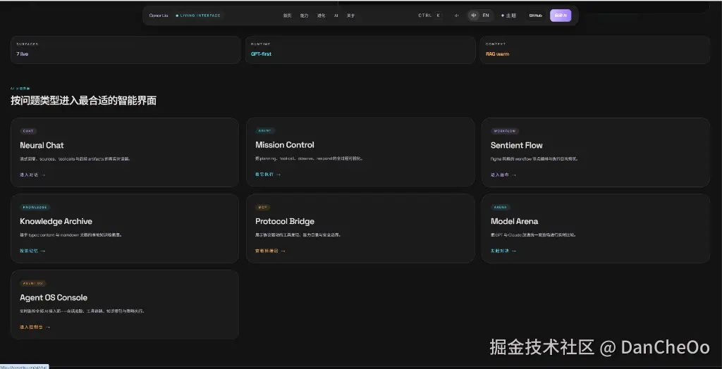Select the AI navigation item

click(336, 15)
